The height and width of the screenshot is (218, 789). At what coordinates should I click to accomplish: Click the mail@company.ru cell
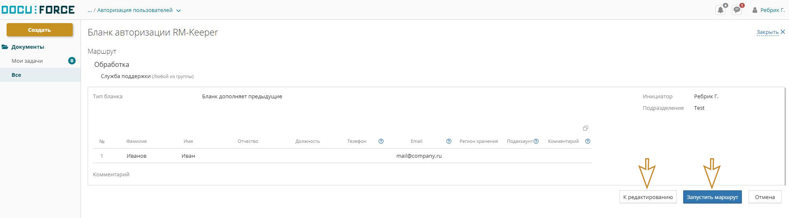pos(419,156)
